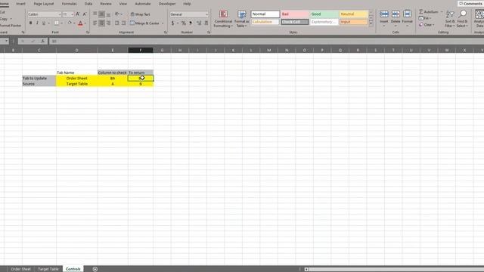This screenshot has width=484, height=272.
Task: Open Find & Select menu
Action: (462, 19)
